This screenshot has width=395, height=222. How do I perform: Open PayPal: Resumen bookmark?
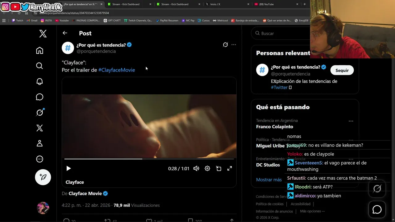[x=167, y=21]
